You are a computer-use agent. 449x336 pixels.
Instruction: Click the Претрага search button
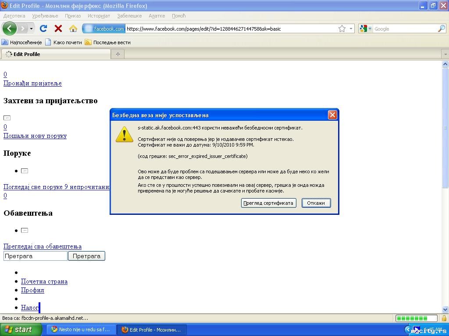coord(86,256)
